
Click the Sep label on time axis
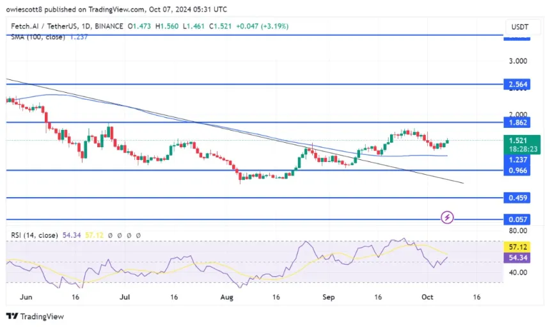(x=327, y=298)
